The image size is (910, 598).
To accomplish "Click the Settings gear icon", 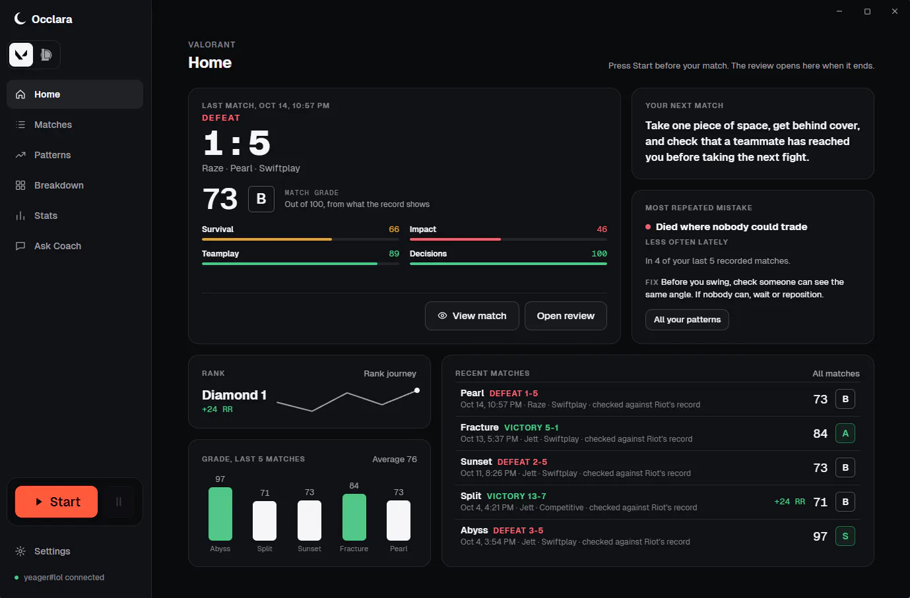I will [20, 551].
